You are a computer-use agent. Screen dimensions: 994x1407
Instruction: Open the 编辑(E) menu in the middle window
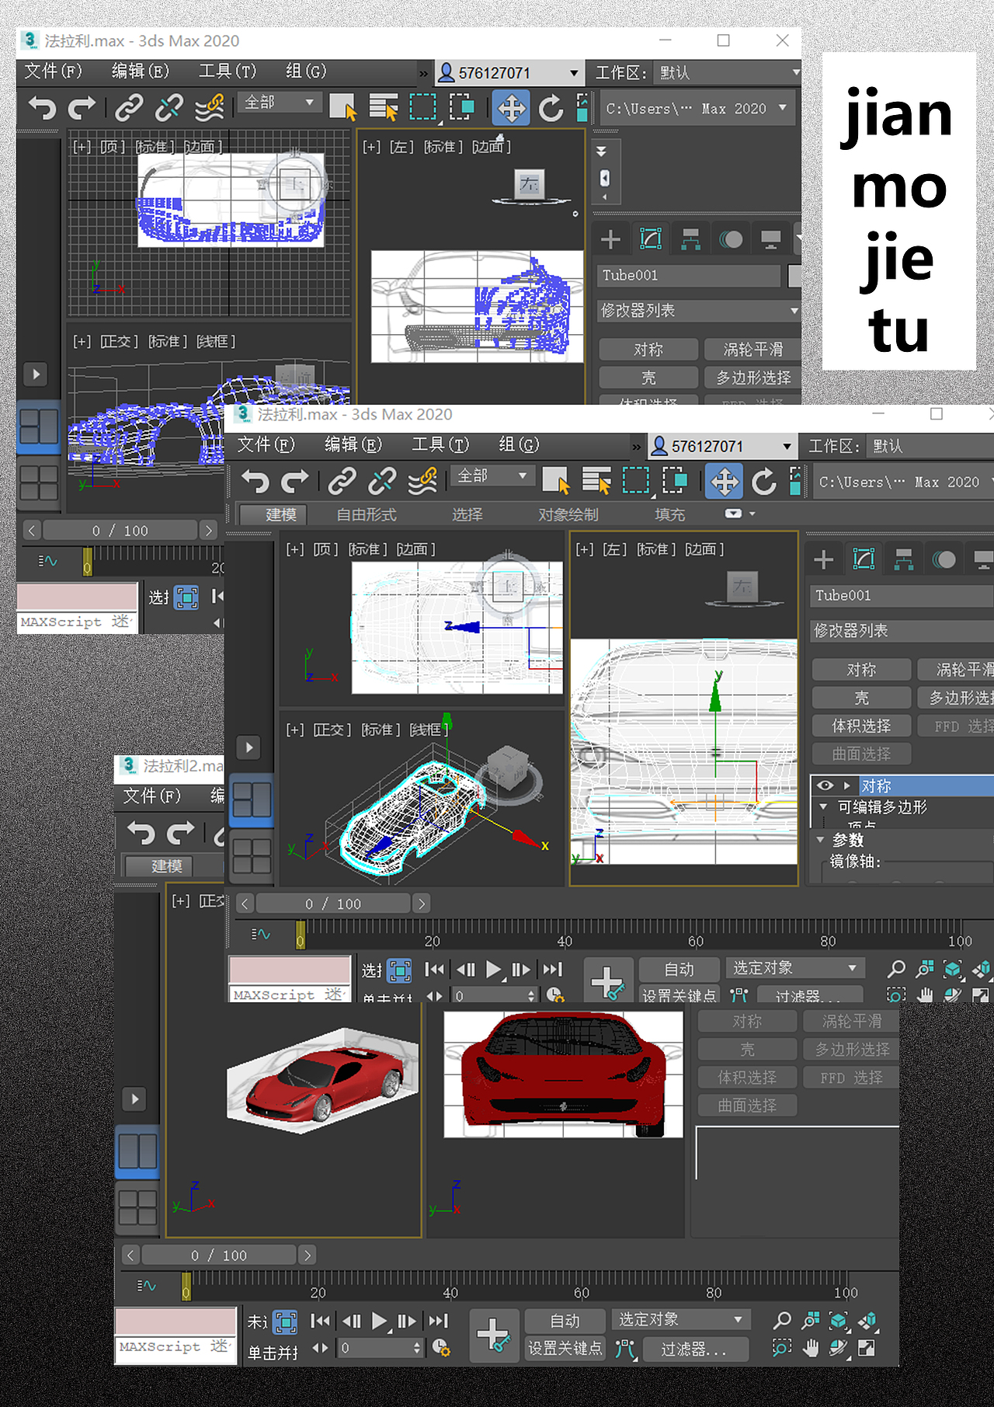[x=353, y=444]
